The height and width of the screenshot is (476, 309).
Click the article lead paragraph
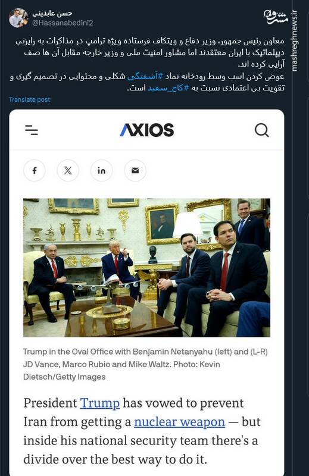pyautogui.click(x=142, y=431)
